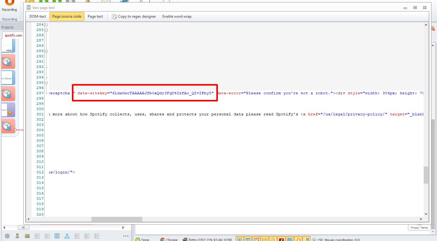
Task: Click the green Done status icon
Action: click(x=138, y=239)
